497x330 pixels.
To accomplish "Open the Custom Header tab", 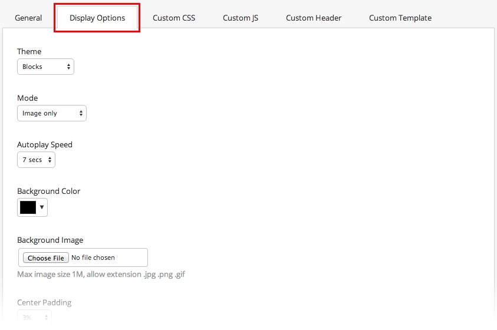I will click(x=314, y=18).
